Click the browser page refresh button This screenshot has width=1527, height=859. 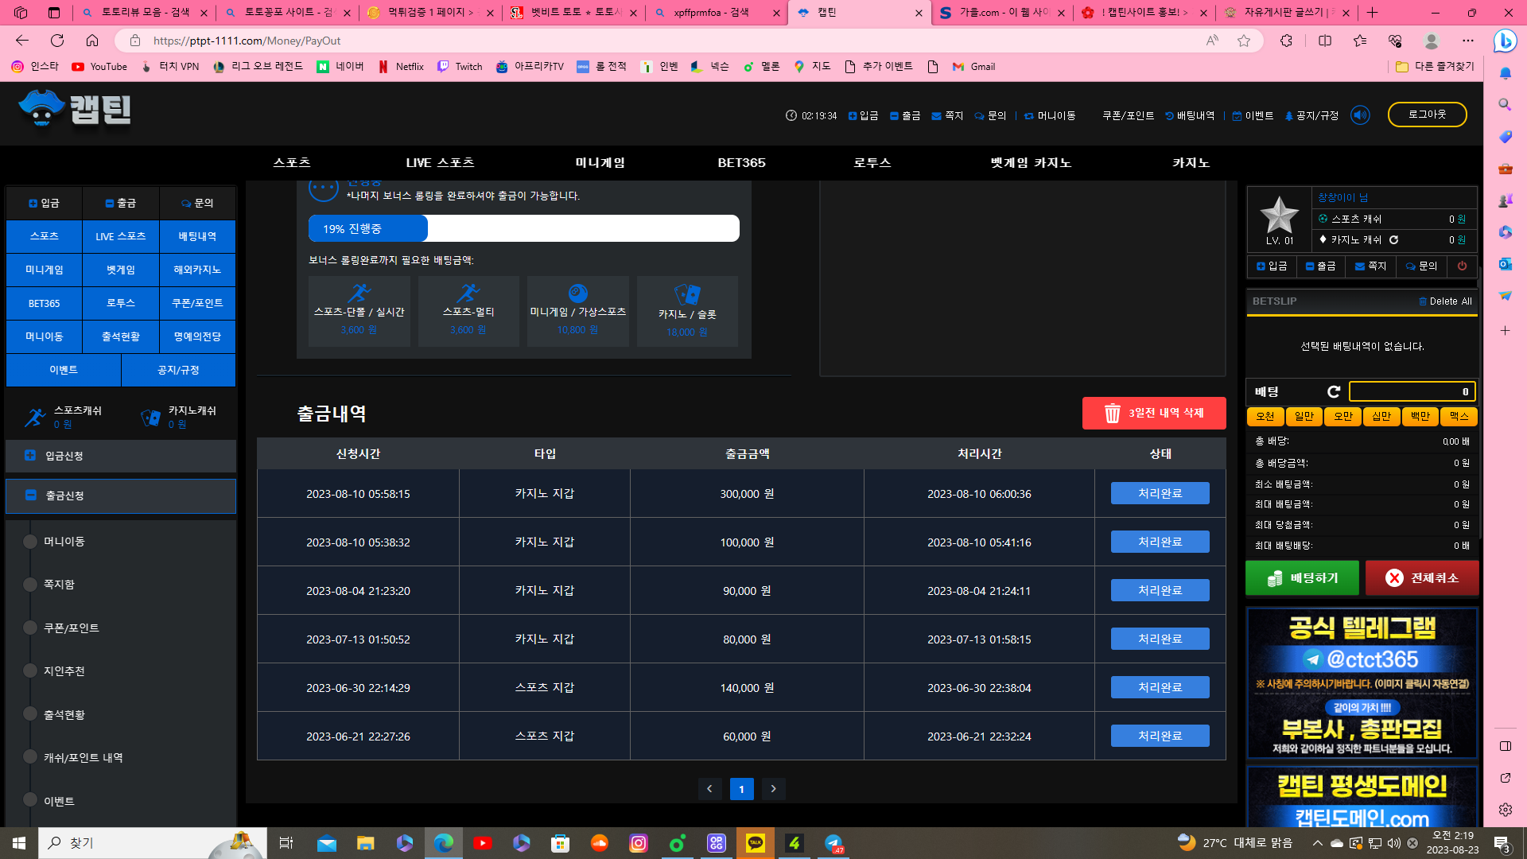(x=57, y=41)
